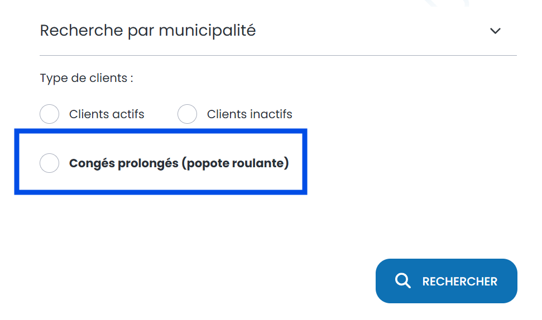Image resolution: width=542 pixels, height=320 pixels.
Task: Click the Type de clients heading
Action: click(x=87, y=78)
